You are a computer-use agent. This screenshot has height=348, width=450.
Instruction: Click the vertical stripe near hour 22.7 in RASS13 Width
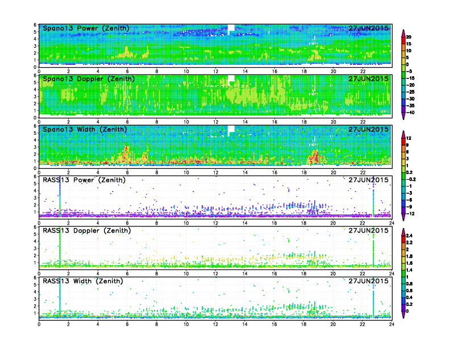tap(373, 297)
